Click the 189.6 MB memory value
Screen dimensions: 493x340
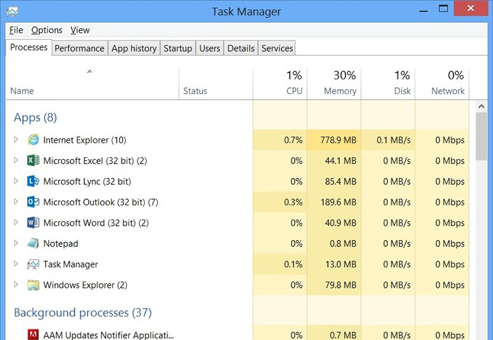(338, 202)
